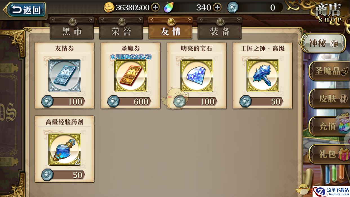The image size is (350, 197).
Task: Go back with the 返回 button
Action: (x=25, y=10)
